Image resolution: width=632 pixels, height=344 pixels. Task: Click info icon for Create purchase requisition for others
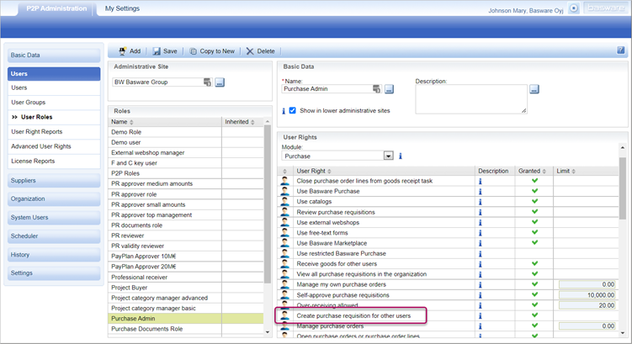(x=480, y=315)
